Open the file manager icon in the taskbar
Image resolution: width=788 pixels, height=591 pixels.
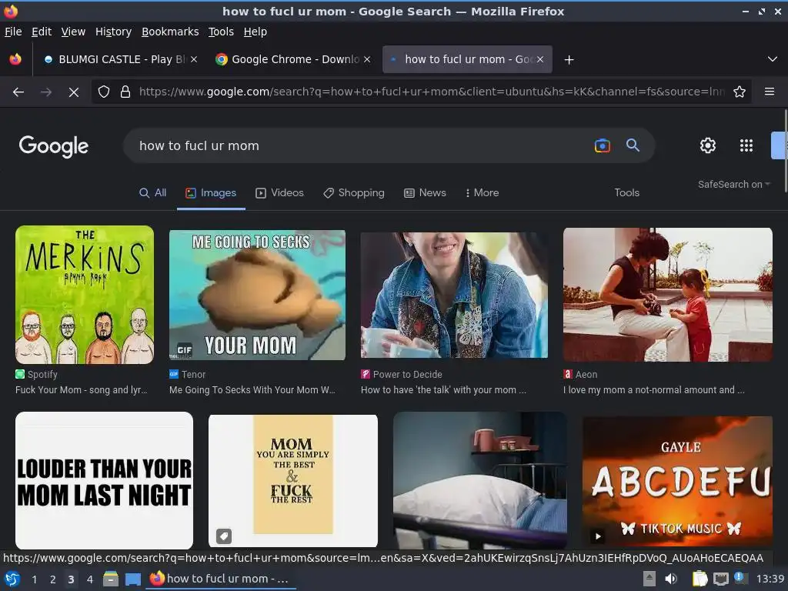click(111, 579)
